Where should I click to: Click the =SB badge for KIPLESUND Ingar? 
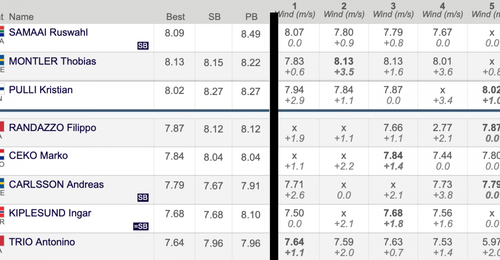pos(140,226)
